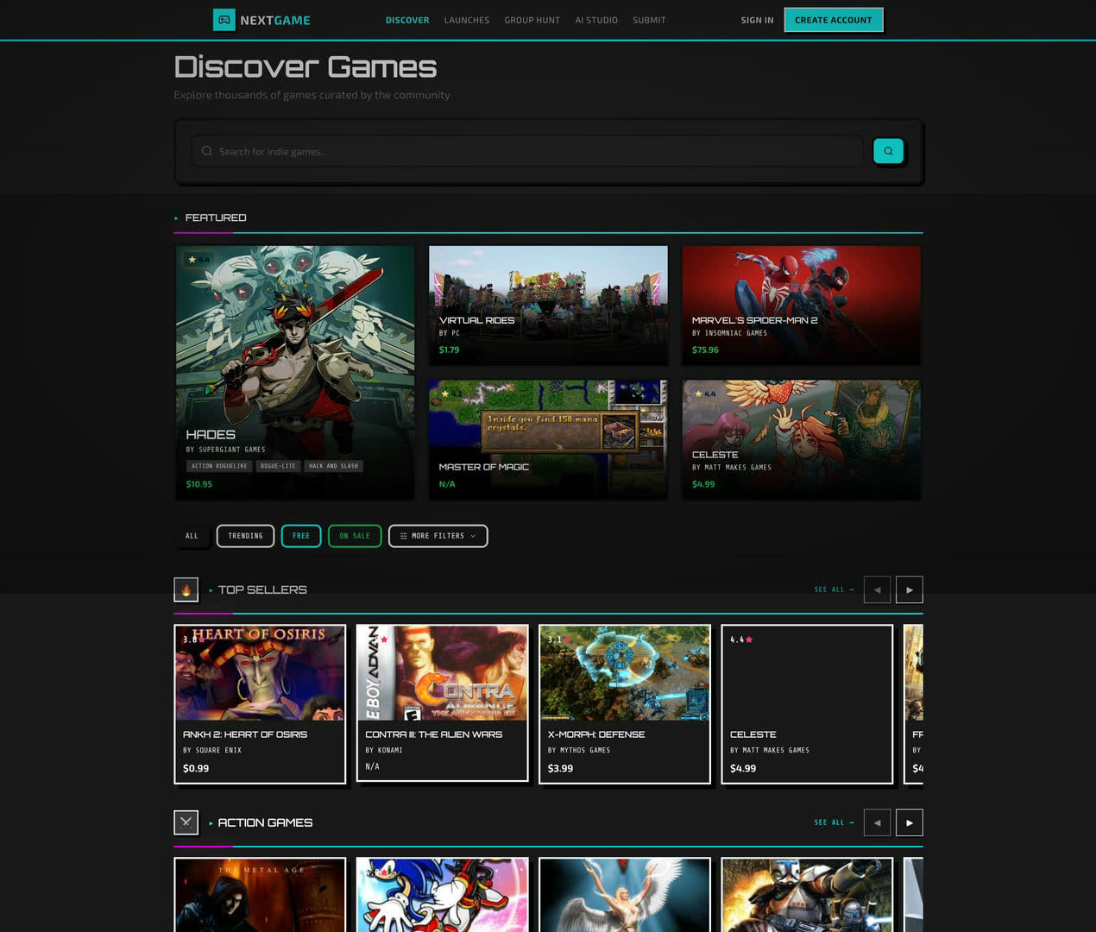Click the $3.99 price on X-Morph: Defense

tap(560, 768)
